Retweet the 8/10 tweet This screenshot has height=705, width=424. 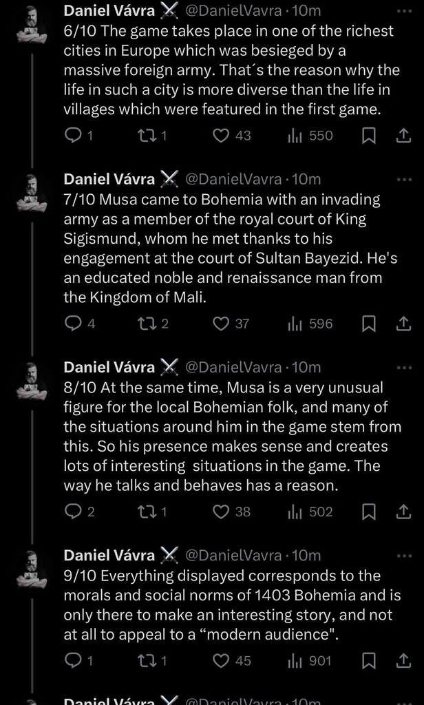click(146, 512)
